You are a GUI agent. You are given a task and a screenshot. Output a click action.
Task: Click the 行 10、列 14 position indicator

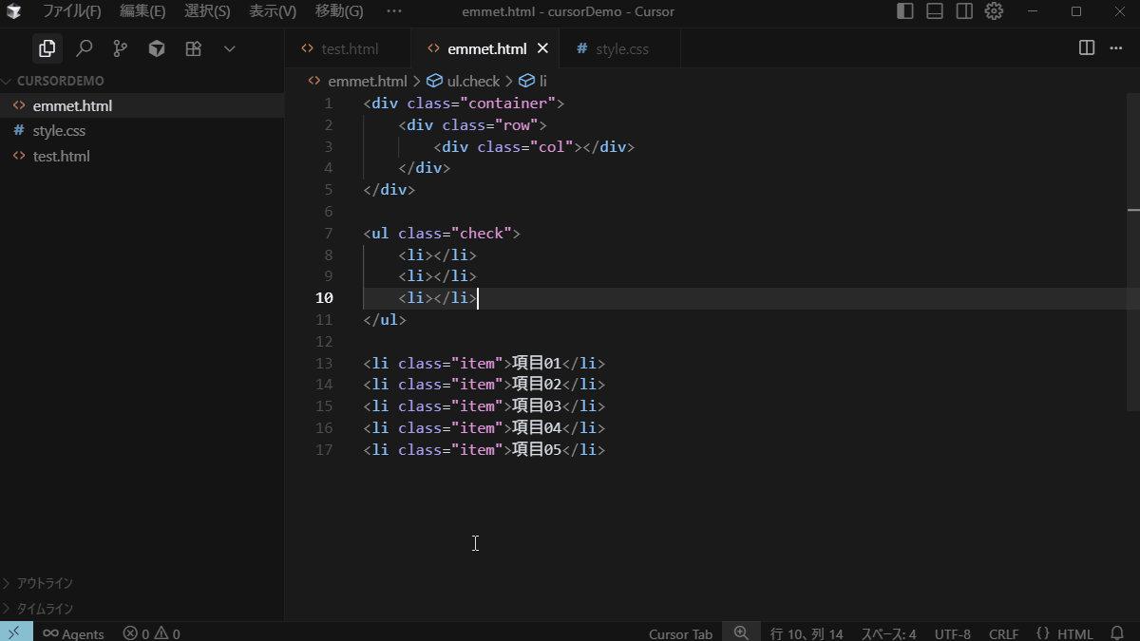(x=807, y=633)
